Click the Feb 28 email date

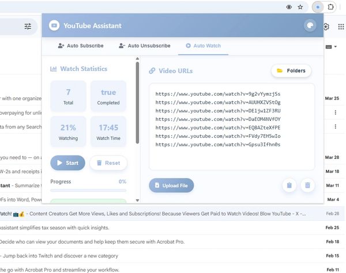click(333, 214)
